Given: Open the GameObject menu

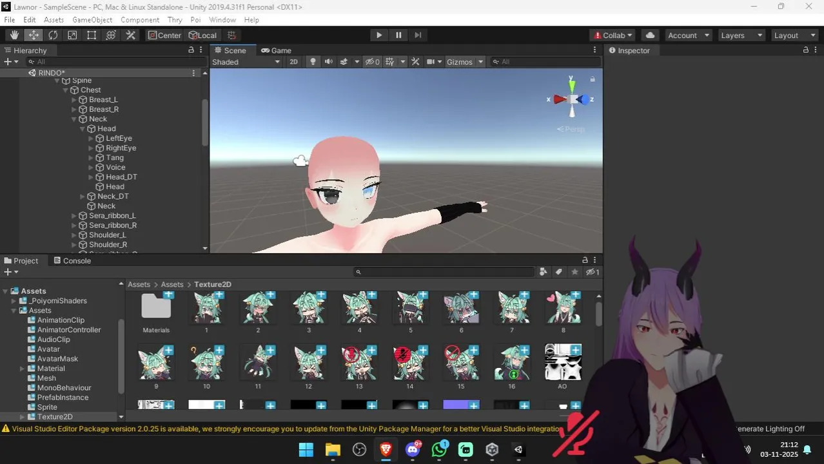Looking at the screenshot, I should coord(92,20).
